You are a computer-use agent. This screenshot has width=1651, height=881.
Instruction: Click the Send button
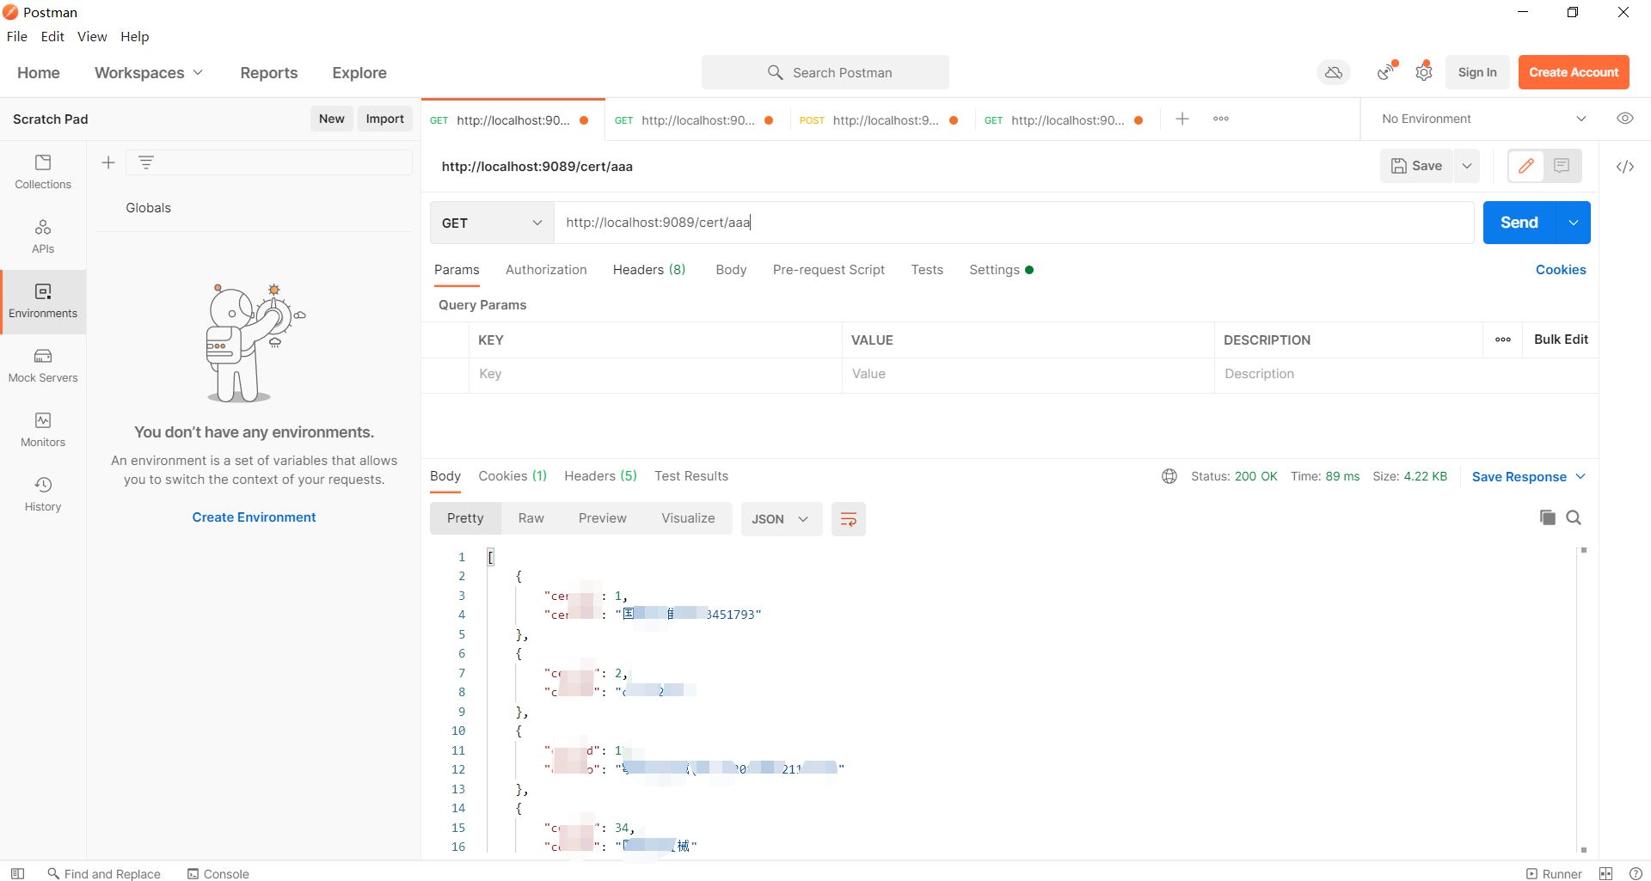[1519, 223]
